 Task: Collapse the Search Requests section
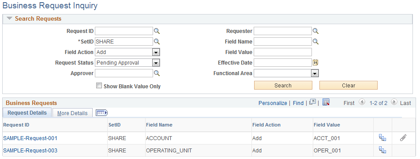coord(10,19)
